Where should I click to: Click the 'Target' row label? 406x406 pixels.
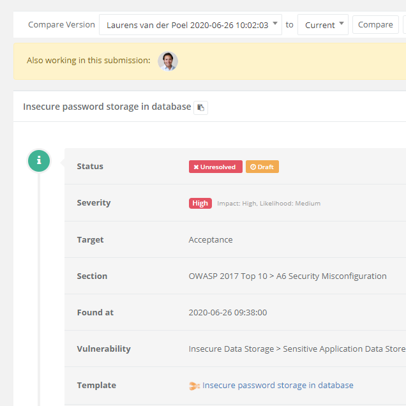click(x=90, y=240)
